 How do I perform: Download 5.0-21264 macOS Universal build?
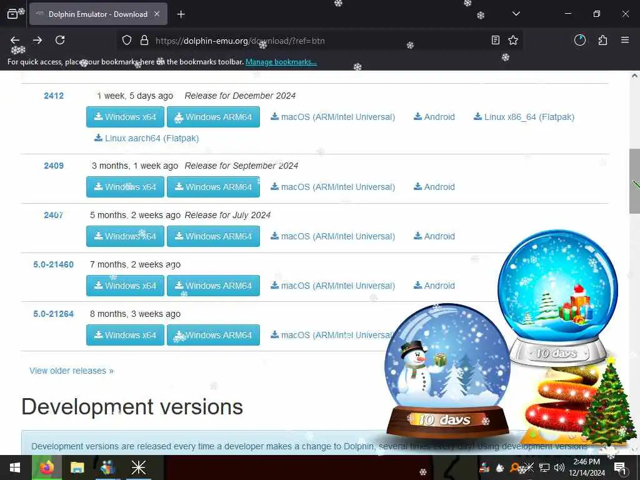click(x=331, y=335)
